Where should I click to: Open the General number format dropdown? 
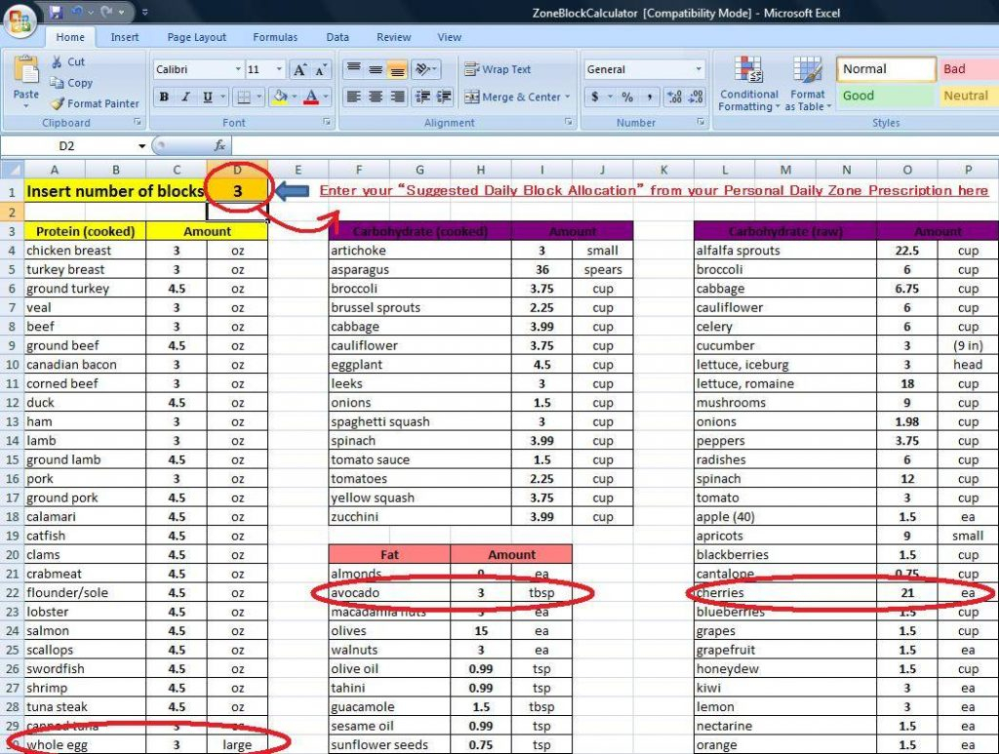click(699, 69)
